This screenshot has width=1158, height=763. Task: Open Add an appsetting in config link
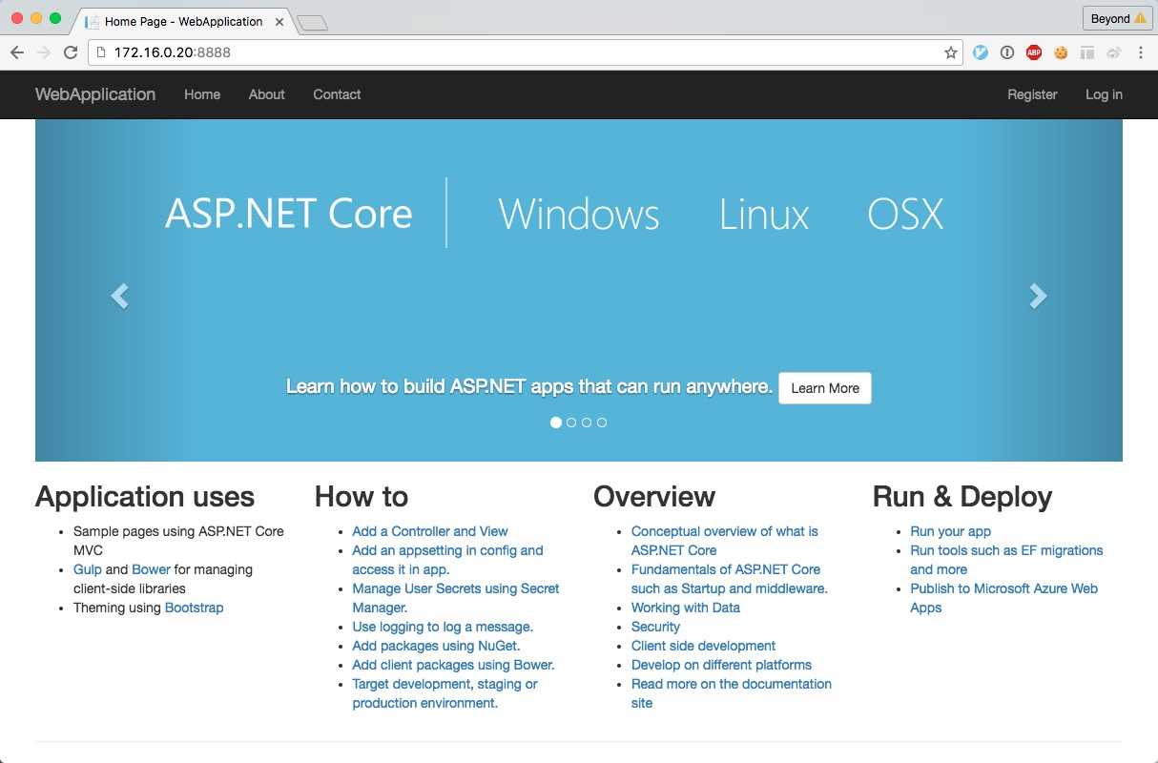pos(447,560)
